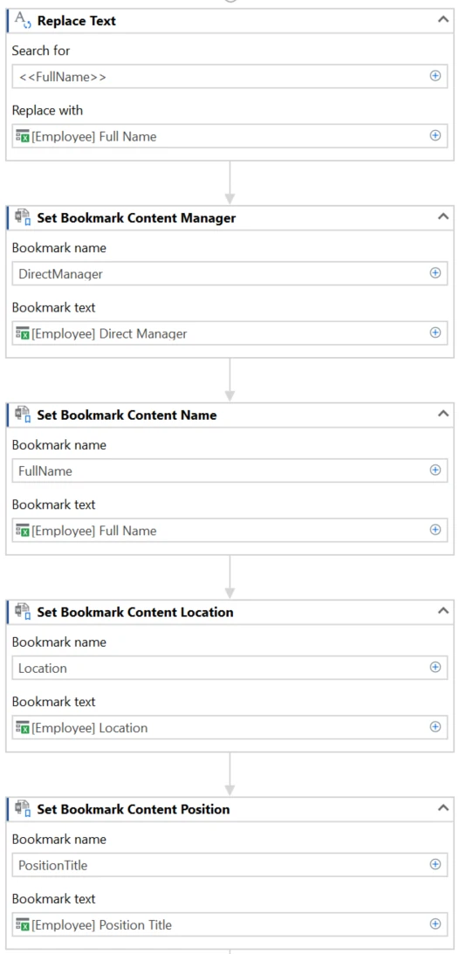The width and height of the screenshot is (459, 954).
Task: Collapse Set Bookmark Content Name activity
Action: (x=443, y=415)
